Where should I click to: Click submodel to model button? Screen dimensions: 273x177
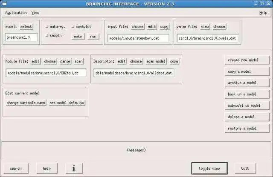[x=247, y=106]
